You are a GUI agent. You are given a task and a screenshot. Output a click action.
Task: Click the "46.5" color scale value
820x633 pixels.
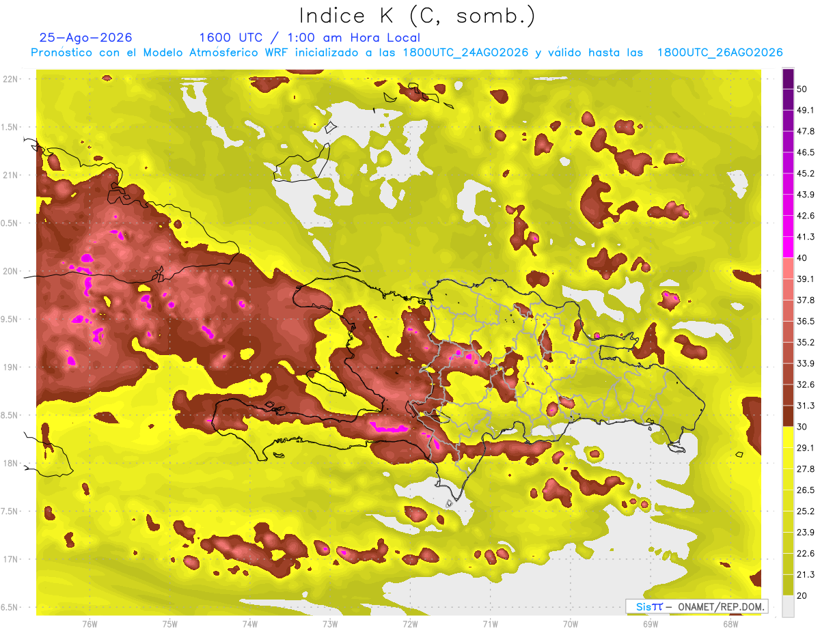pos(806,152)
